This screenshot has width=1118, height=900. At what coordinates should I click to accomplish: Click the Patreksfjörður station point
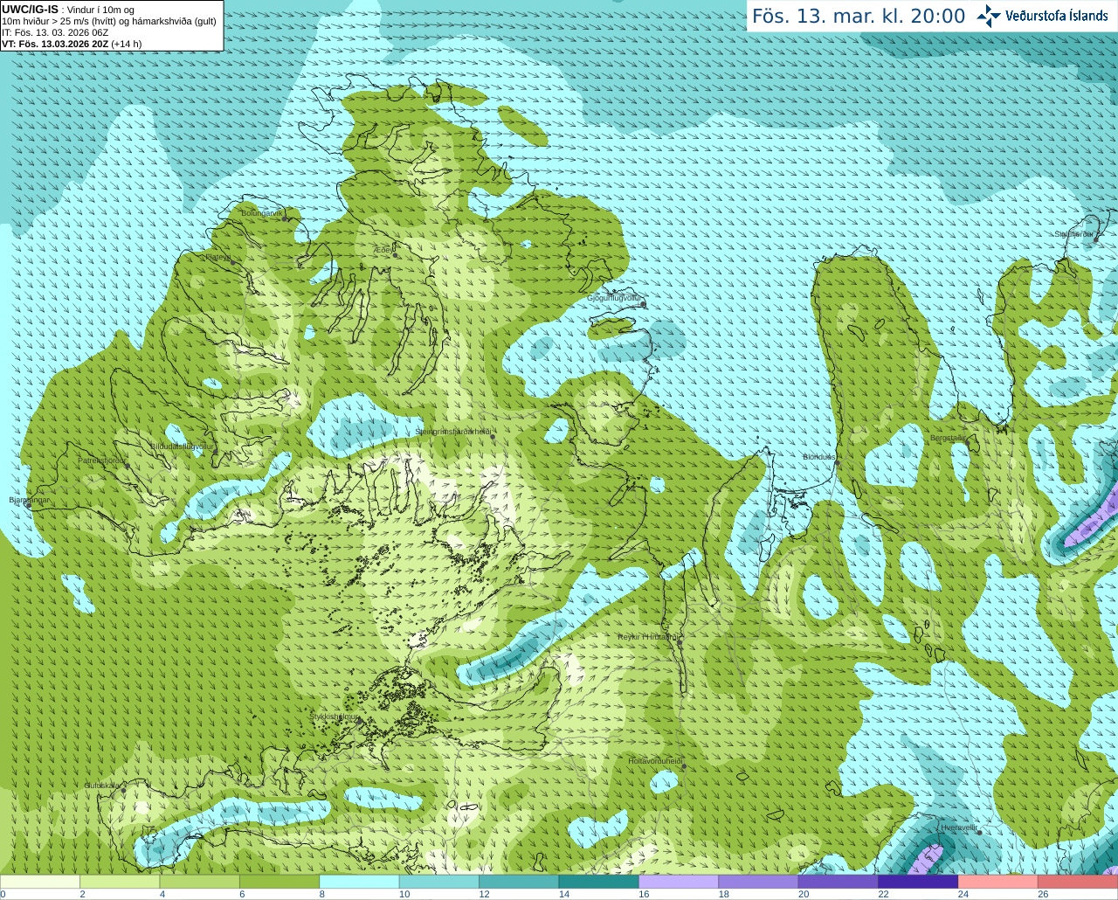click(x=128, y=466)
